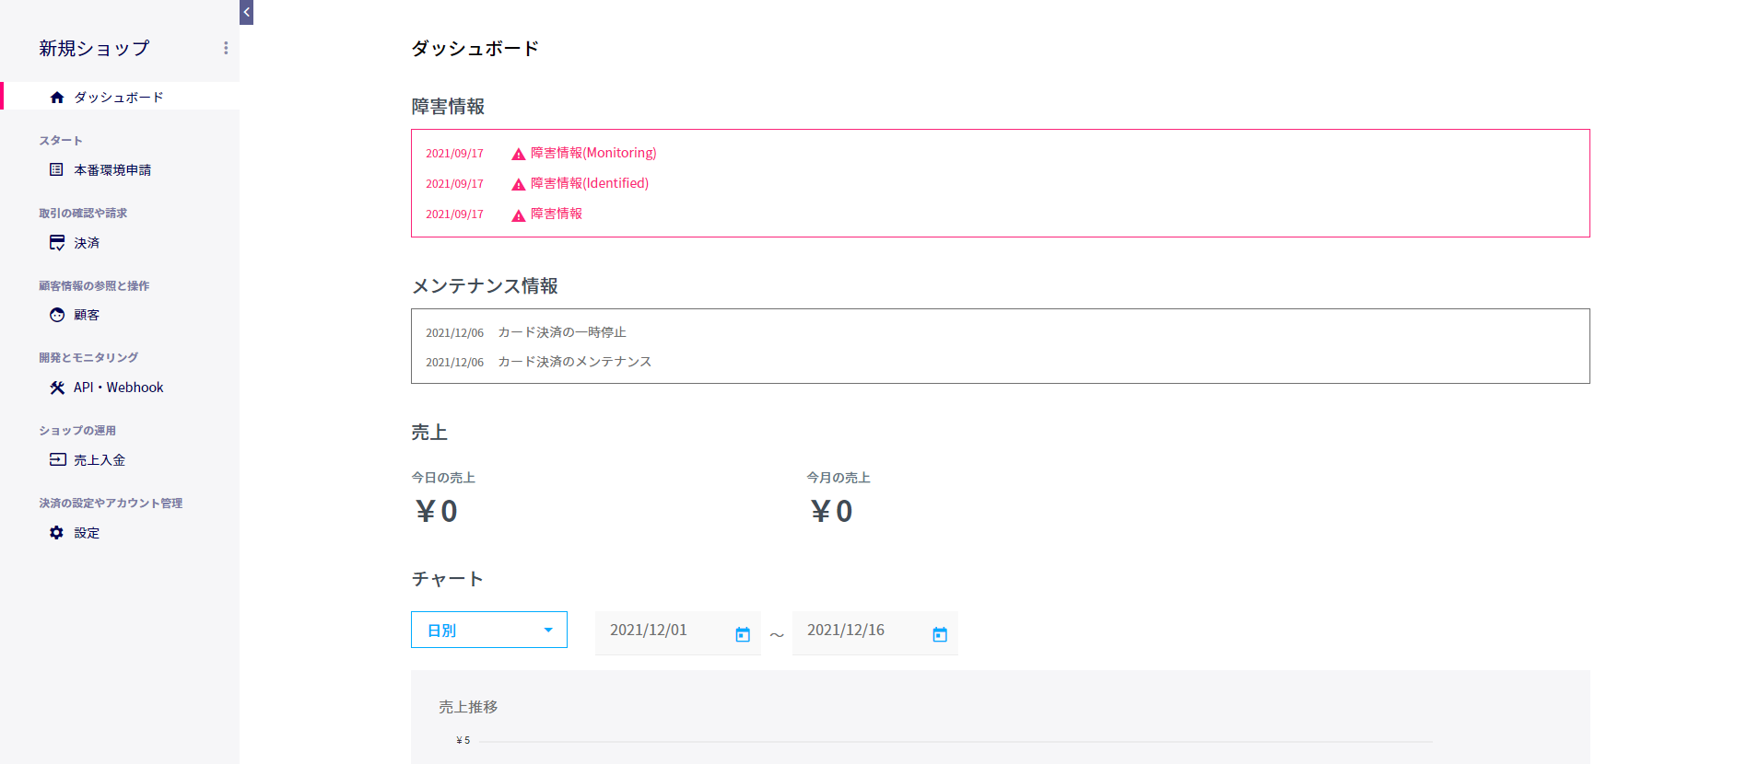Image resolution: width=1759 pixels, height=764 pixels.
Task: Open the shop options kebab menu
Action: pos(226,47)
